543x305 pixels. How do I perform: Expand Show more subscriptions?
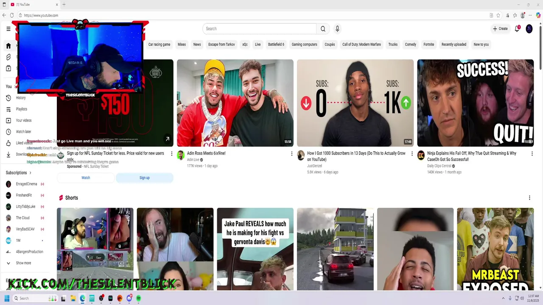[23, 263]
